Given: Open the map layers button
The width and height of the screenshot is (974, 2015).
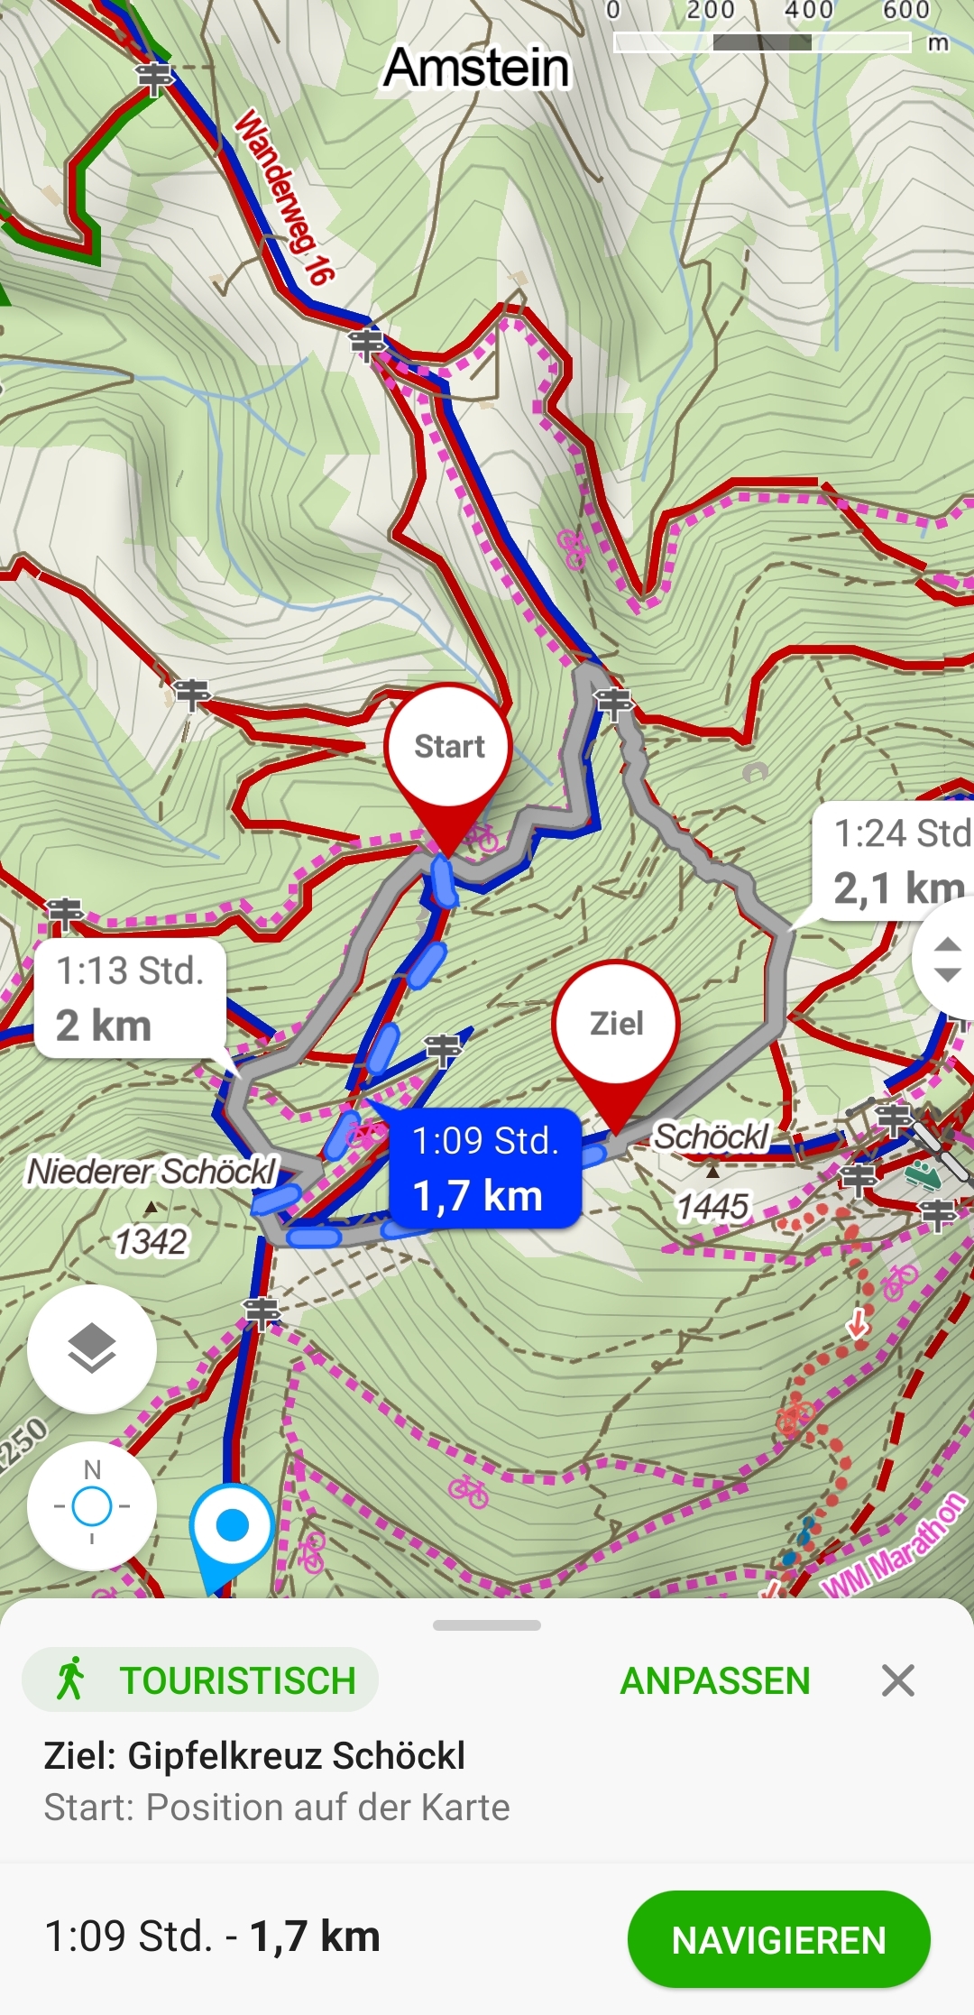Looking at the screenshot, I should (x=92, y=1348).
